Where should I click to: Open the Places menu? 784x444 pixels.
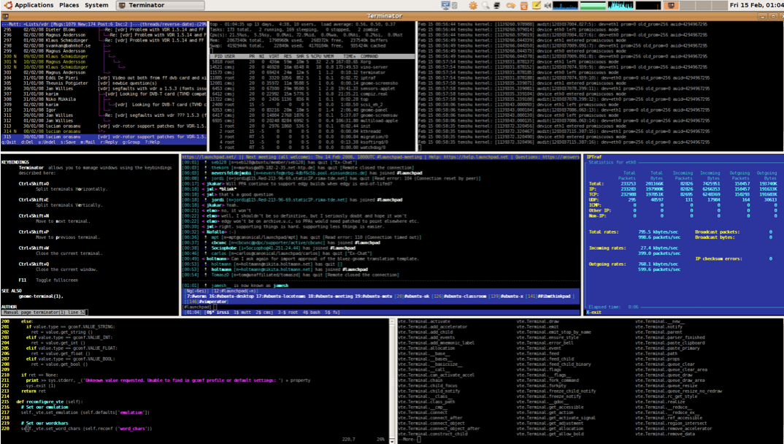tap(69, 5)
